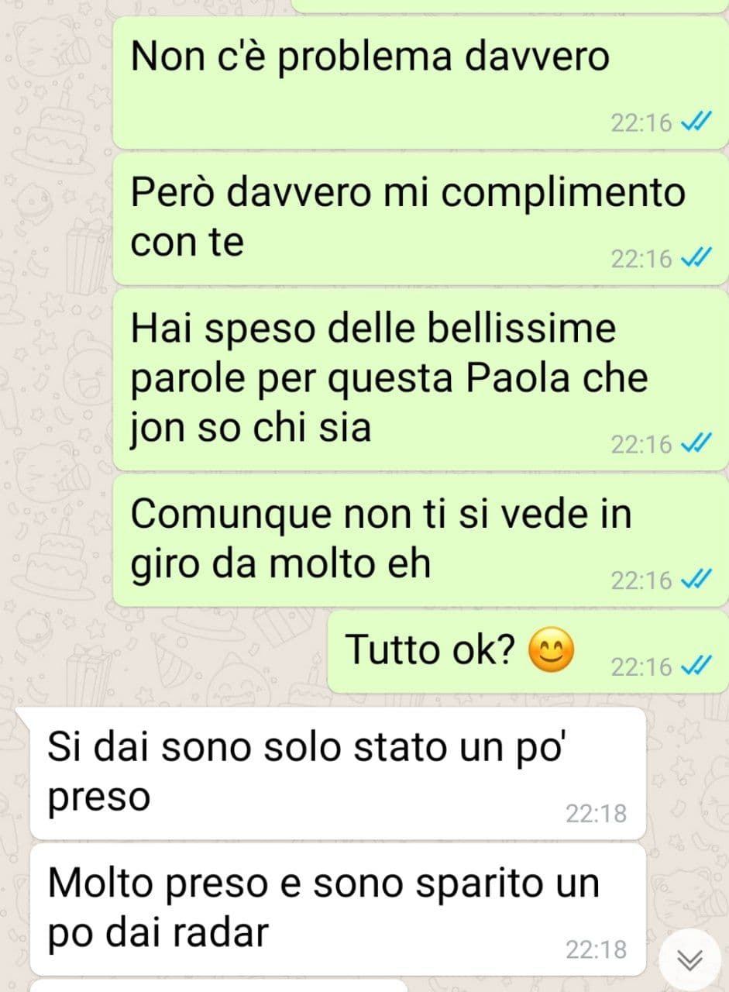Select the message mentioning "questa Paola"

point(421,380)
